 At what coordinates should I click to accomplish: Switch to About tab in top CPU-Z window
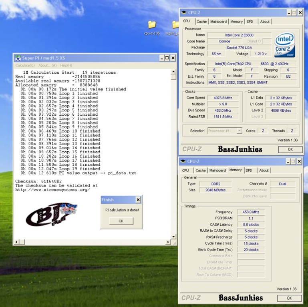tap(265, 22)
